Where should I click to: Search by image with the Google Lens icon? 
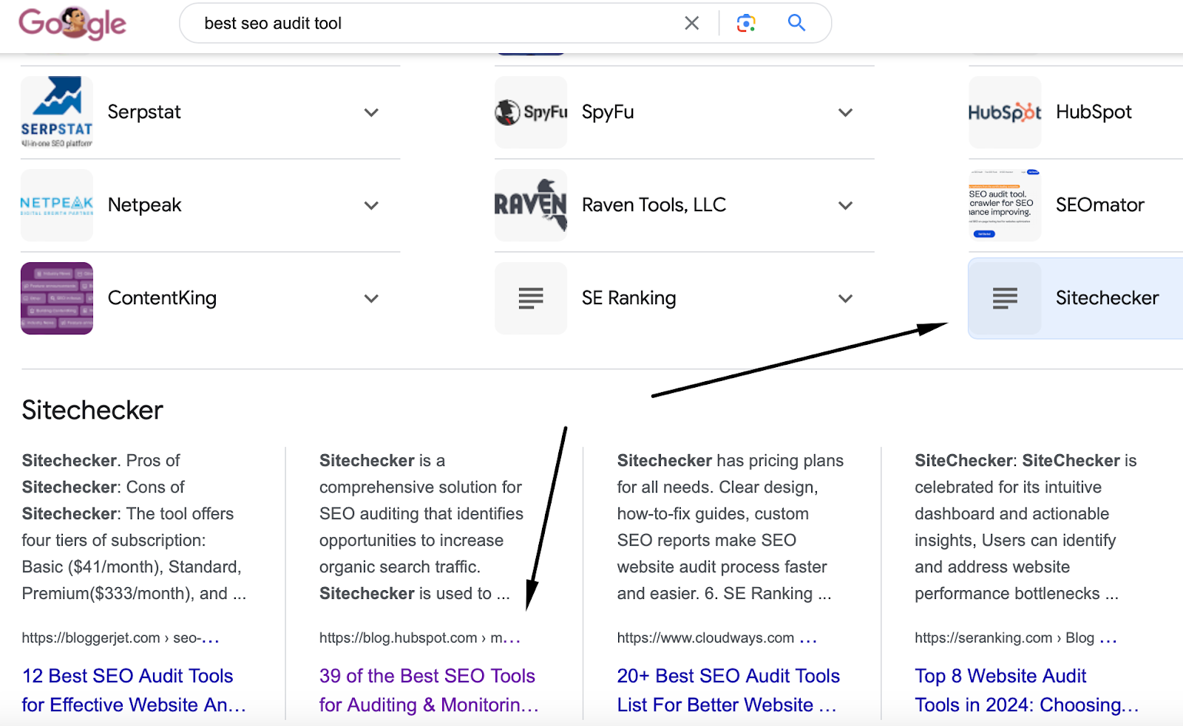pos(746,23)
